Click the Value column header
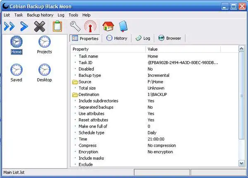248x178 pixels. (x=183, y=49)
